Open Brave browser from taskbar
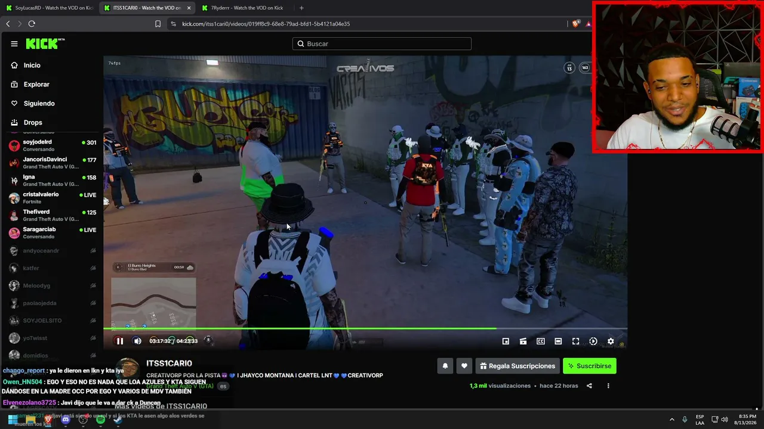 tap(48, 420)
